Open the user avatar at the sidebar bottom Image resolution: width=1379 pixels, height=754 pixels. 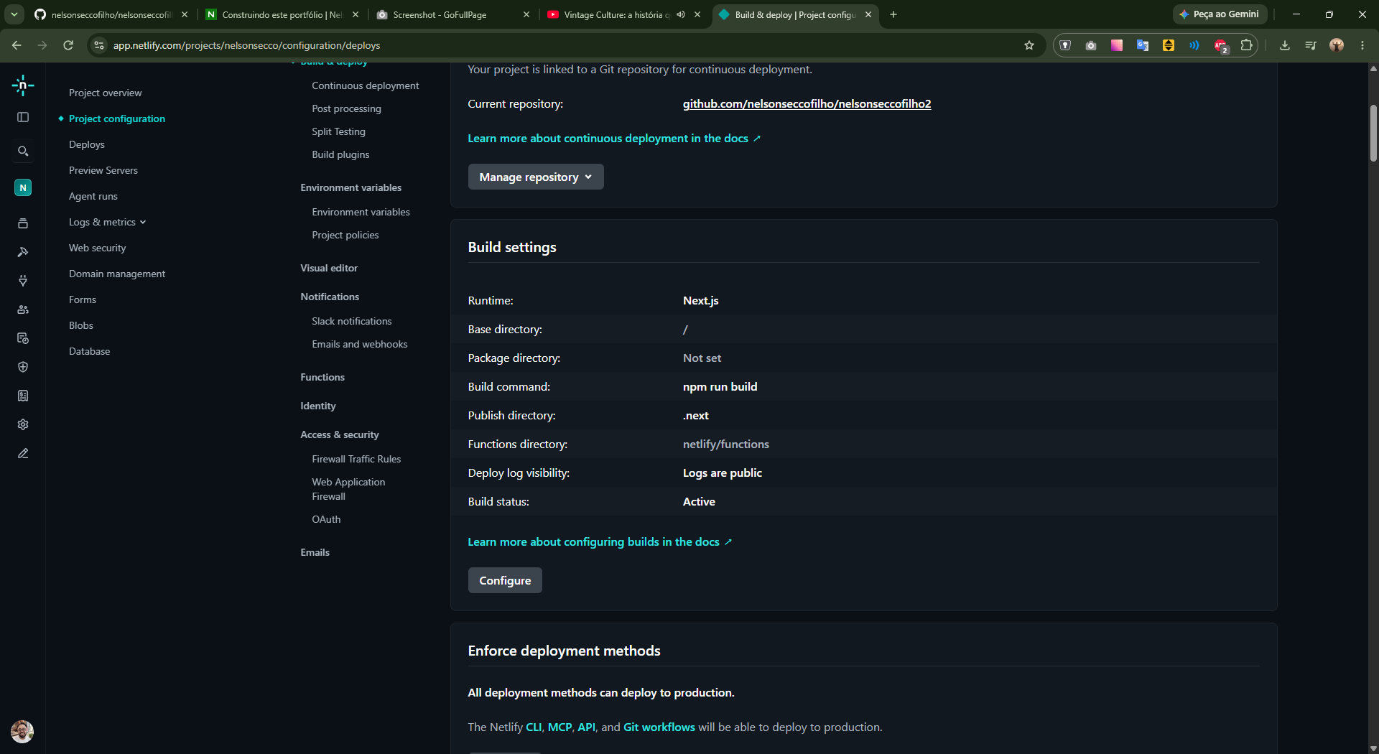[x=22, y=732]
